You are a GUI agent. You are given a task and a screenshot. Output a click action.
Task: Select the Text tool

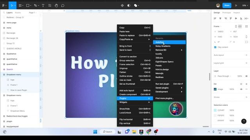[43, 5]
